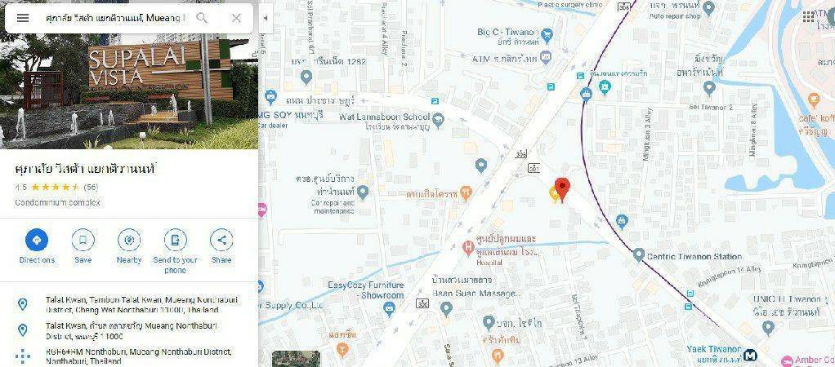The width and height of the screenshot is (835, 367).
Task: Click the Yaek Tiwanon metro station icon
Action: click(751, 355)
